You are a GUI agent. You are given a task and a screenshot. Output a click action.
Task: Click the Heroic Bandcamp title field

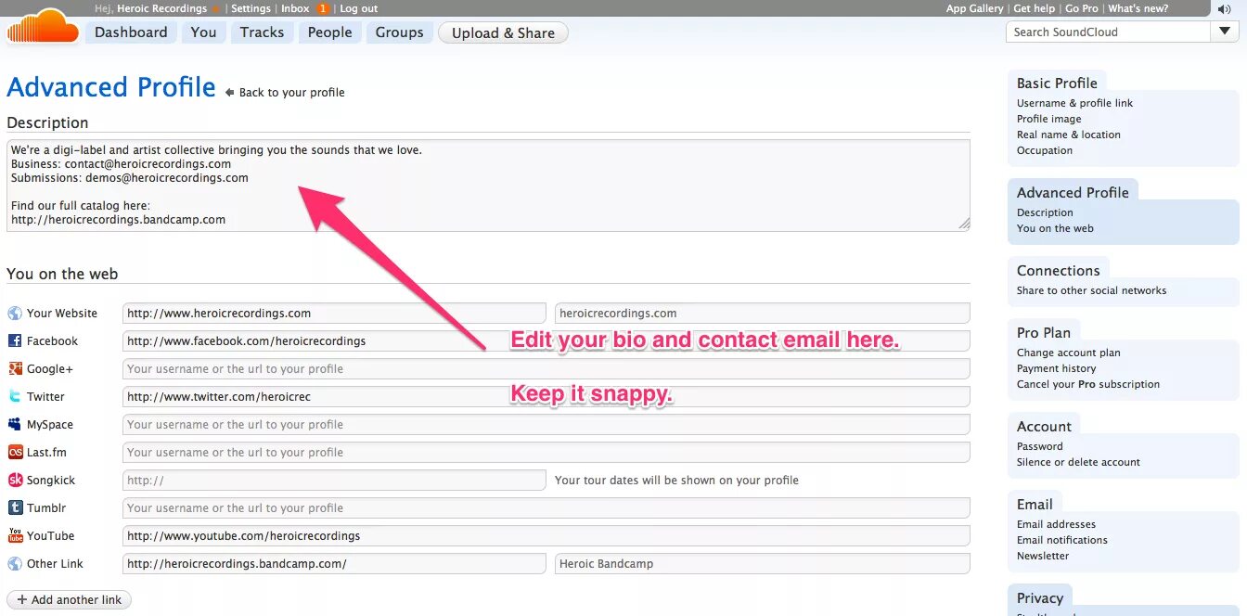pos(763,564)
